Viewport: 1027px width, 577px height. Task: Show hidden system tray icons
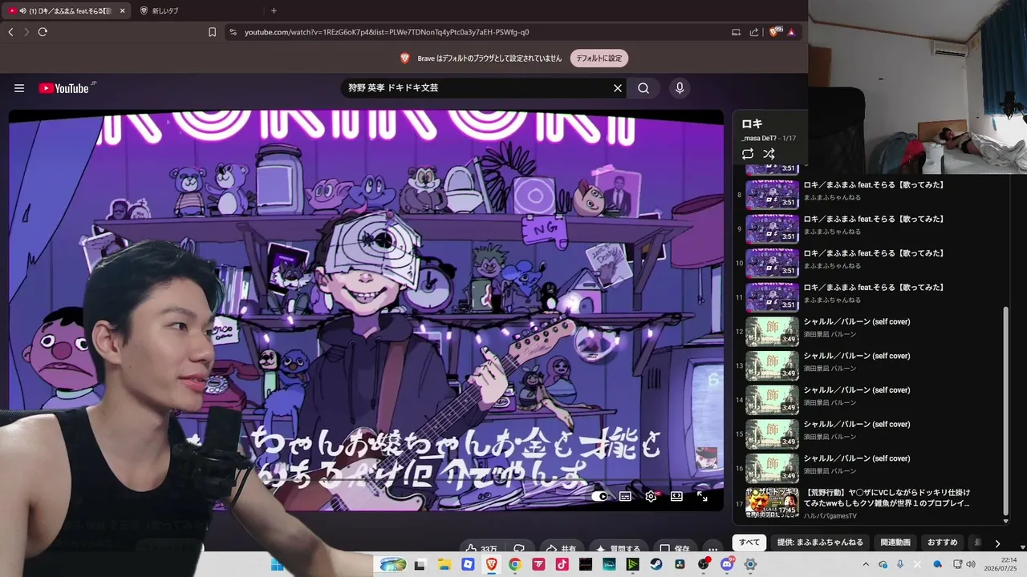point(866,565)
